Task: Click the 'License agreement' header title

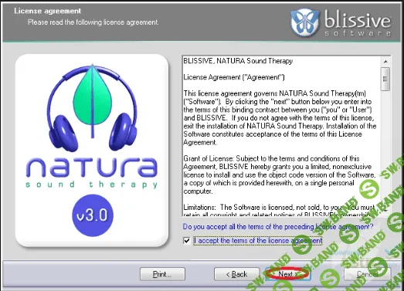Action: (x=47, y=11)
